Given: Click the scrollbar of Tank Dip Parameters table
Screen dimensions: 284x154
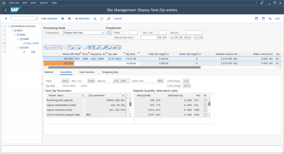Looking at the screenshot, I should (x=130, y=104).
